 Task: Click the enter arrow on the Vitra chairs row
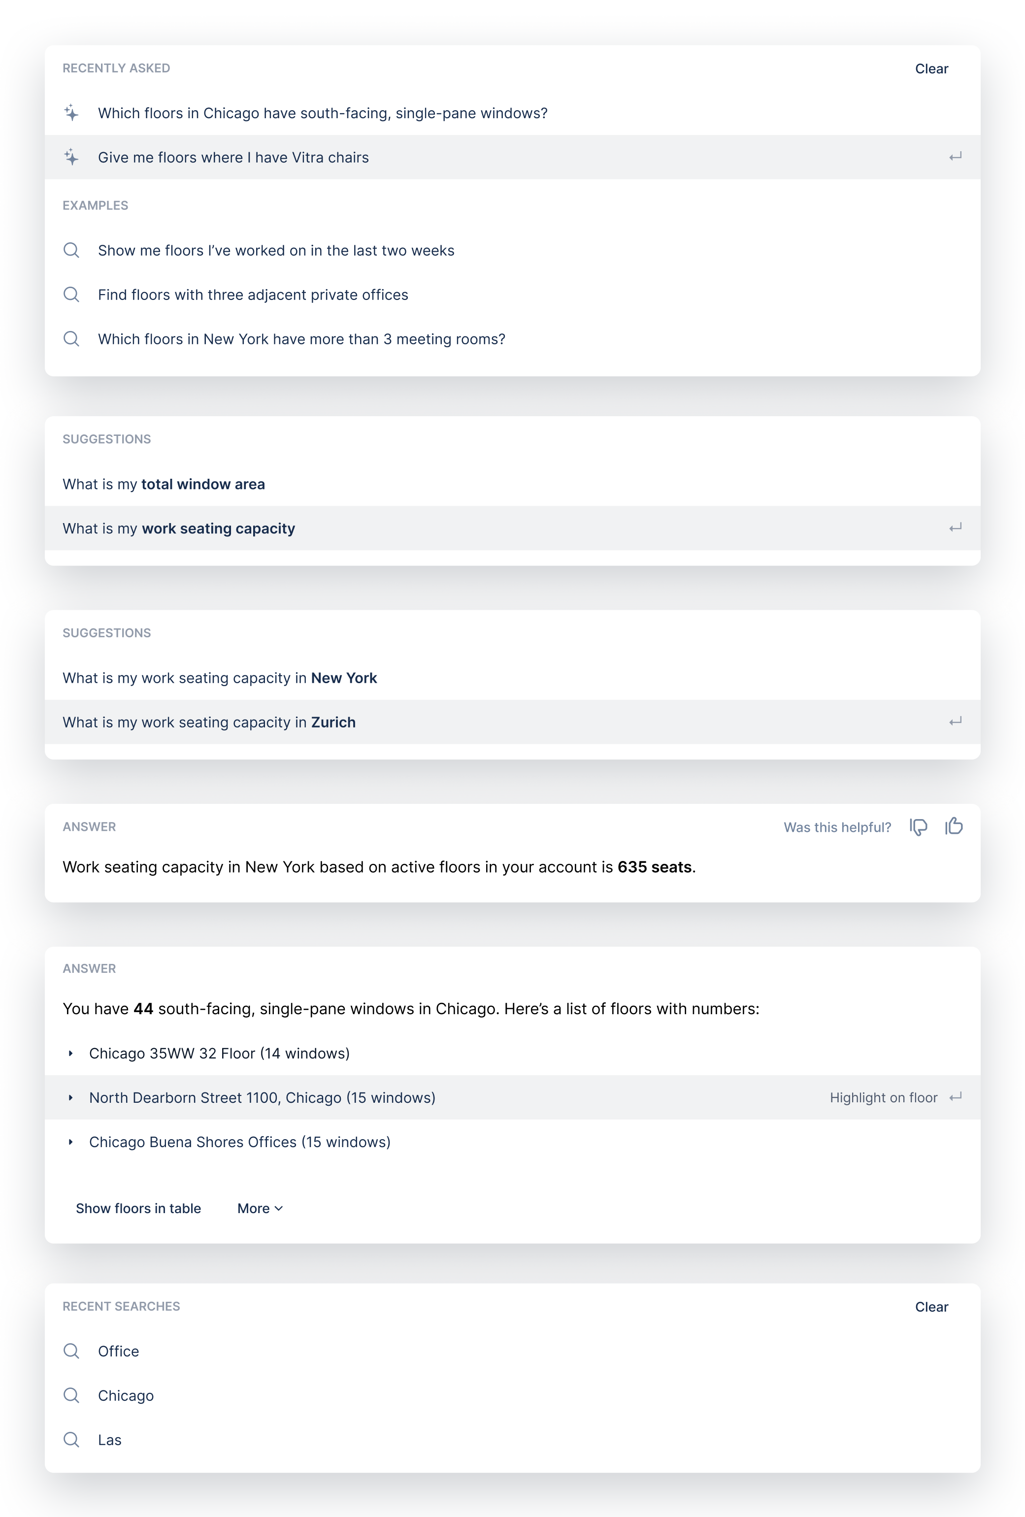click(955, 157)
